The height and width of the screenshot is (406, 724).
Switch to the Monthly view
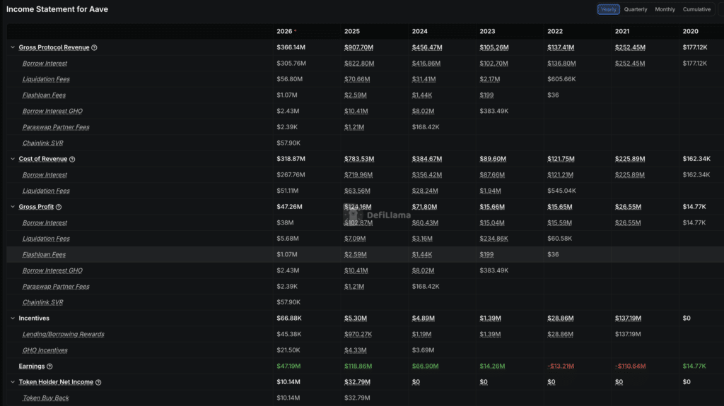665,9
